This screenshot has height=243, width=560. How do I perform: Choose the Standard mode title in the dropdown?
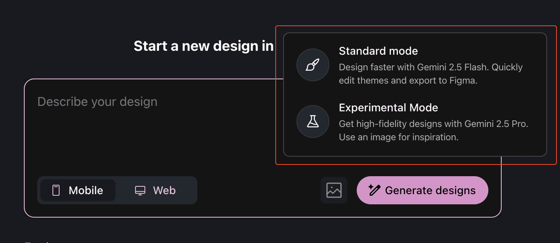pos(378,51)
